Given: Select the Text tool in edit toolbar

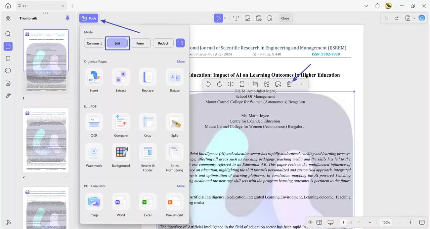Looking at the screenshot, I should tap(236, 18).
